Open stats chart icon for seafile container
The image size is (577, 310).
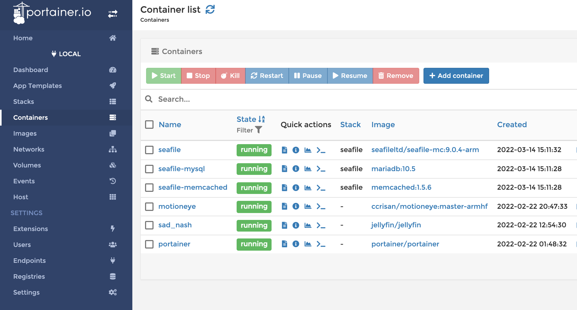click(308, 150)
